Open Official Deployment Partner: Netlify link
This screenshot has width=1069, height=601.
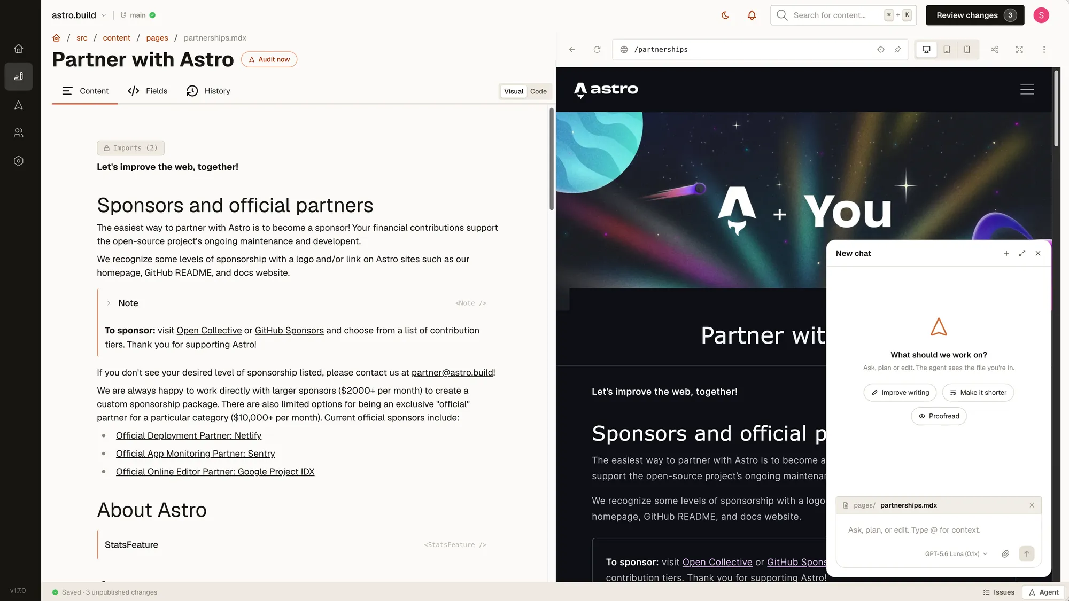coord(189,436)
